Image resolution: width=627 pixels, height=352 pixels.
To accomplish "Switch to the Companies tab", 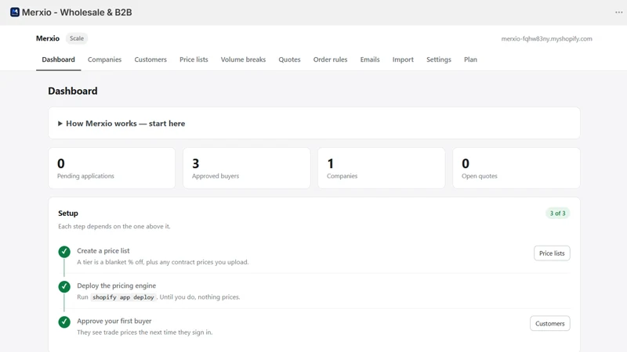I will [104, 59].
